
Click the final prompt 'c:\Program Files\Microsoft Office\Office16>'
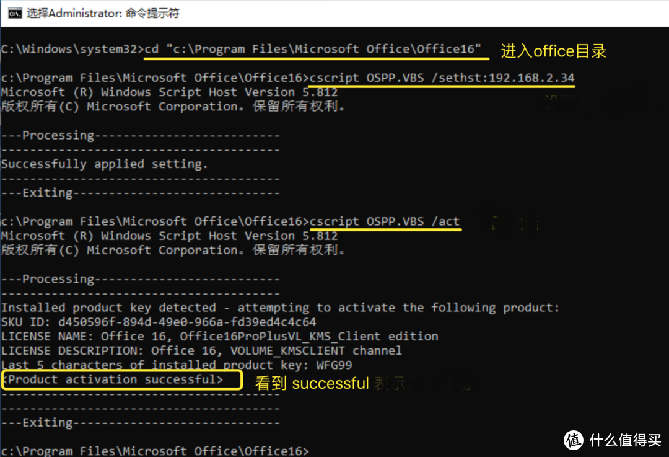[x=154, y=451]
